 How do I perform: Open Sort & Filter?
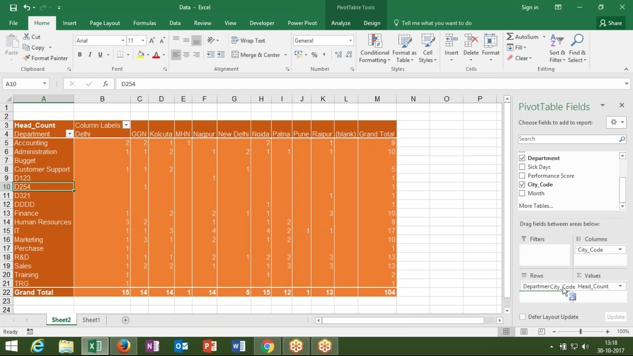[557, 49]
